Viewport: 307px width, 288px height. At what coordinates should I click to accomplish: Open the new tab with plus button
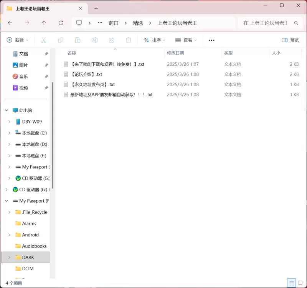point(96,8)
